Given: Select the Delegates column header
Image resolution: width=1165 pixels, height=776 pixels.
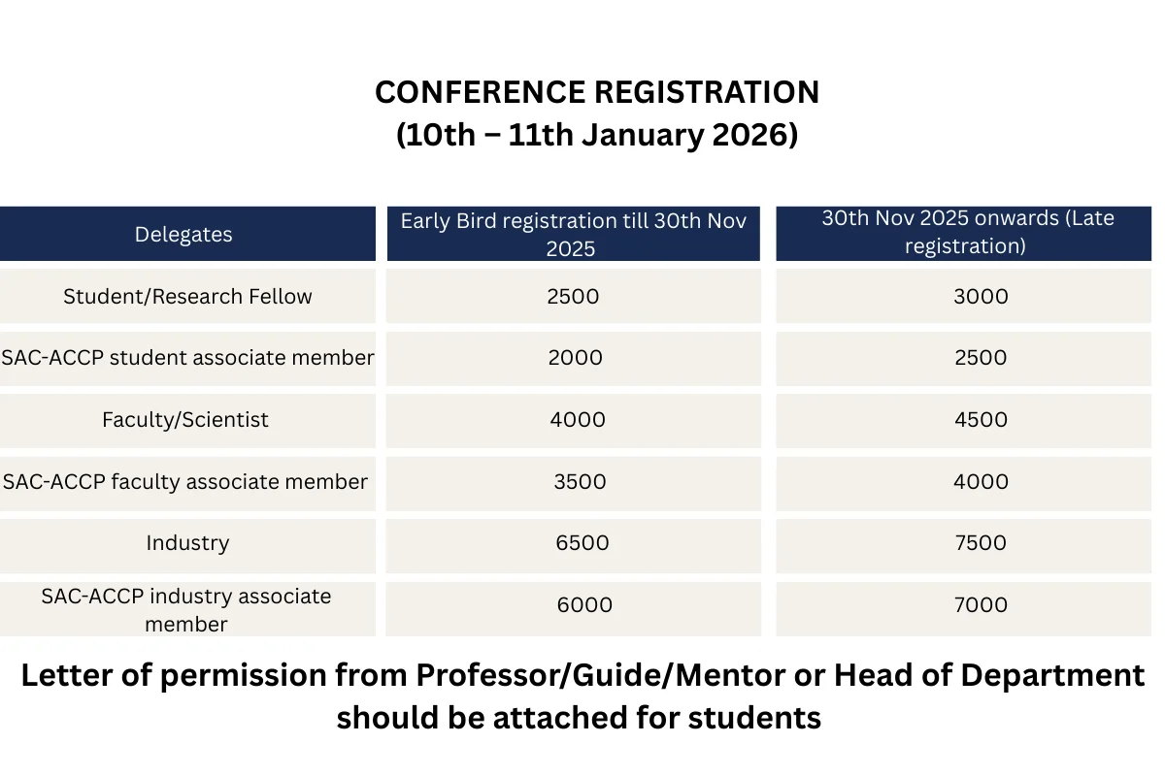Looking at the screenshot, I should [183, 234].
